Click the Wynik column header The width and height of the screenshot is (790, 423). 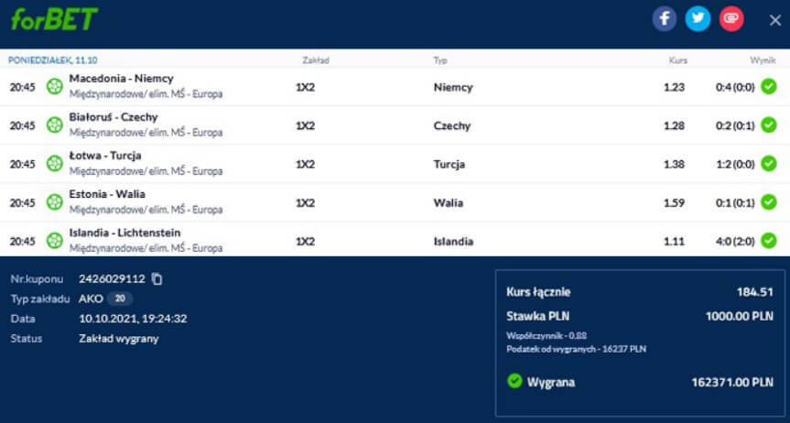763,60
